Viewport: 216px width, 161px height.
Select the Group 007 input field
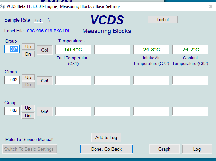pyautogui.click(x=12, y=49)
